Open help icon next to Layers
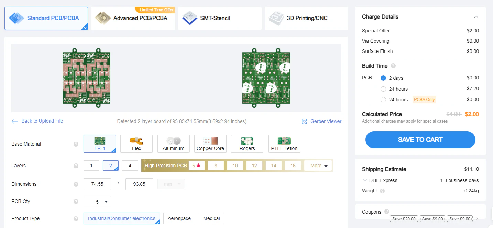 tap(76, 166)
